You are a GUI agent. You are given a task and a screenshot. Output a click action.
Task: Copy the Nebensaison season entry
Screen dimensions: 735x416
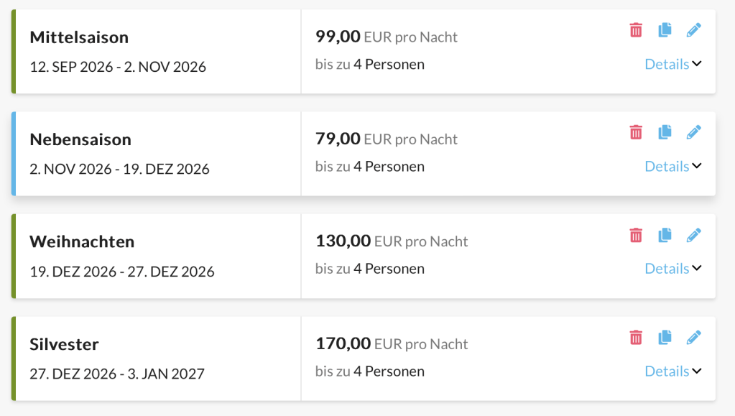[665, 132]
